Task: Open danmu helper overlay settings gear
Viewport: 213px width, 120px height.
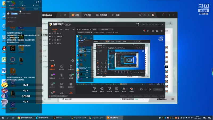Action: pyautogui.click(x=38, y=2)
